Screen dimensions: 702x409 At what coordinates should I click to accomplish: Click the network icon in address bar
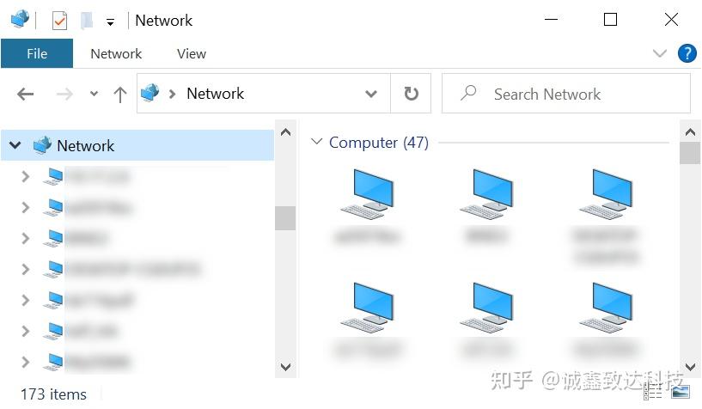[x=150, y=93]
